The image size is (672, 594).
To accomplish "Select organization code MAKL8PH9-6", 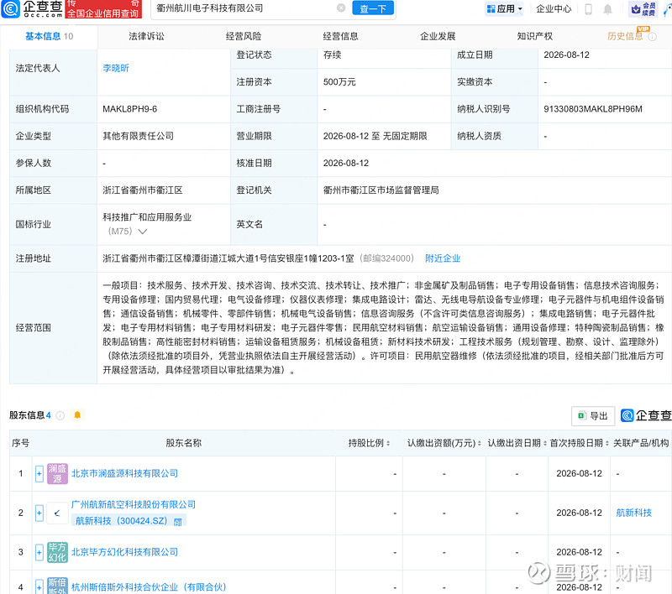I will (x=130, y=109).
